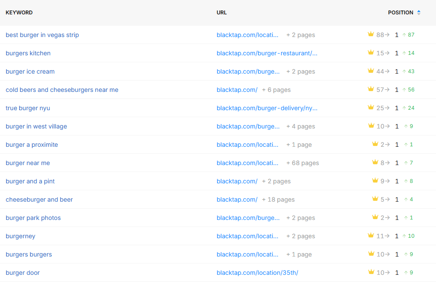
Task: Open keyword 'burger a proximite'
Action: point(32,145)
